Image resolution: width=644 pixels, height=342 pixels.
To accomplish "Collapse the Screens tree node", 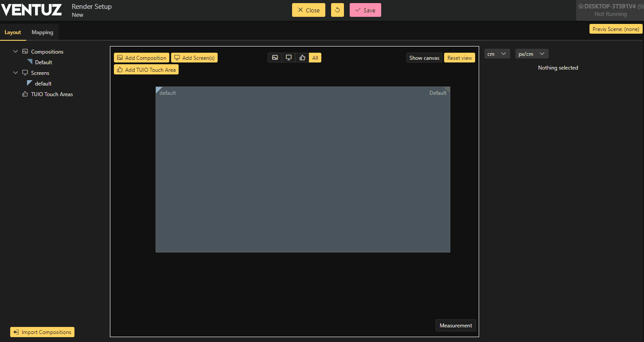I will point(16,73).
